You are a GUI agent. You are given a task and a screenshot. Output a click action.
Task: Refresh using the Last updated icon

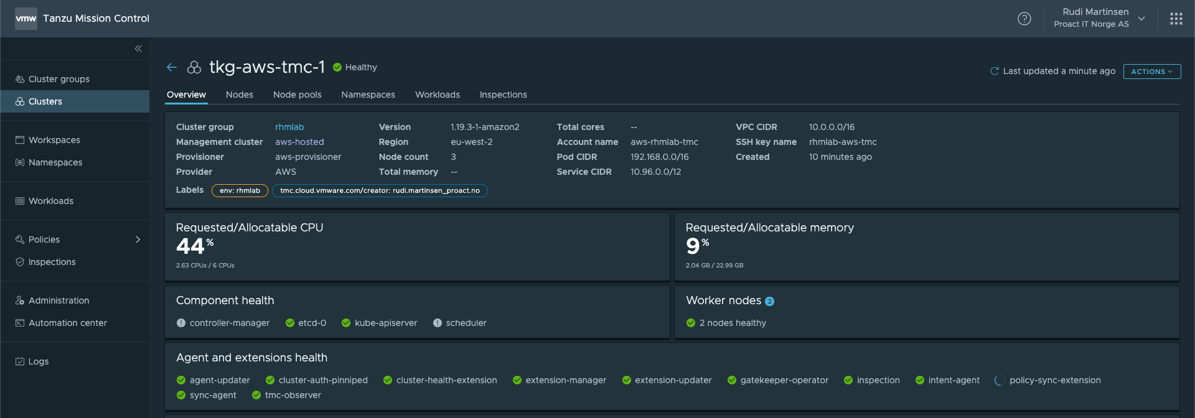(x=995, y=72)
